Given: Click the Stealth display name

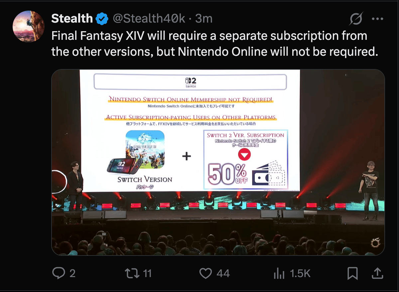Looking at the screenshot, I should (72, 19).
